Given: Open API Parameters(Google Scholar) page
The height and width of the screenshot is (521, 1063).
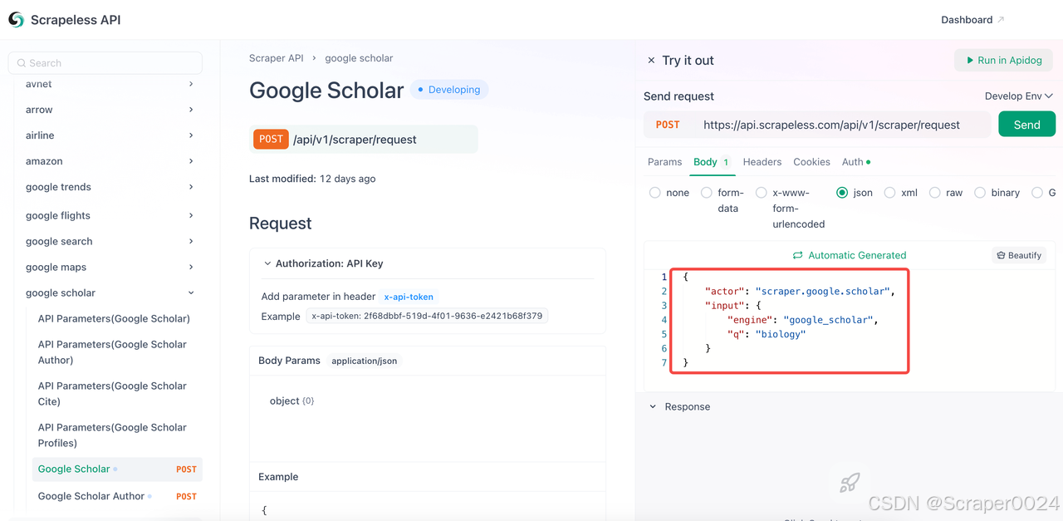Looking at the screenshot, I should (x=114, y=319).
